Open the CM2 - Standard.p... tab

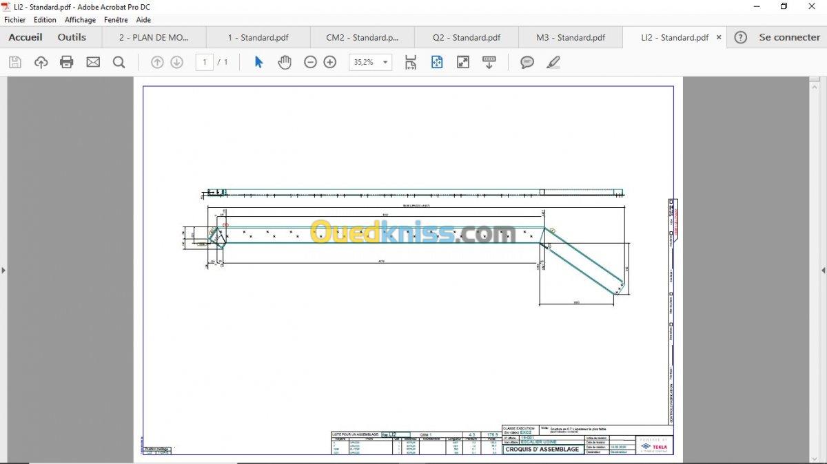362,38
